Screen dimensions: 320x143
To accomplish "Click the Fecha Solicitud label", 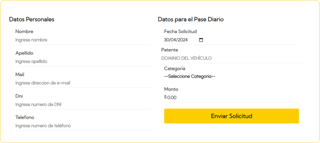I will pos(180,31).
